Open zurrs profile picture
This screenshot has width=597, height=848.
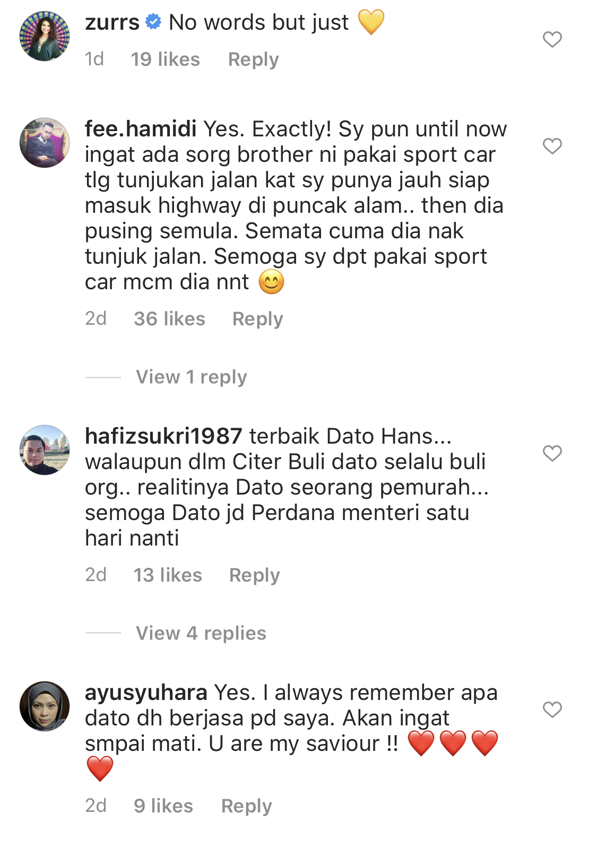(x=45, y=36)
